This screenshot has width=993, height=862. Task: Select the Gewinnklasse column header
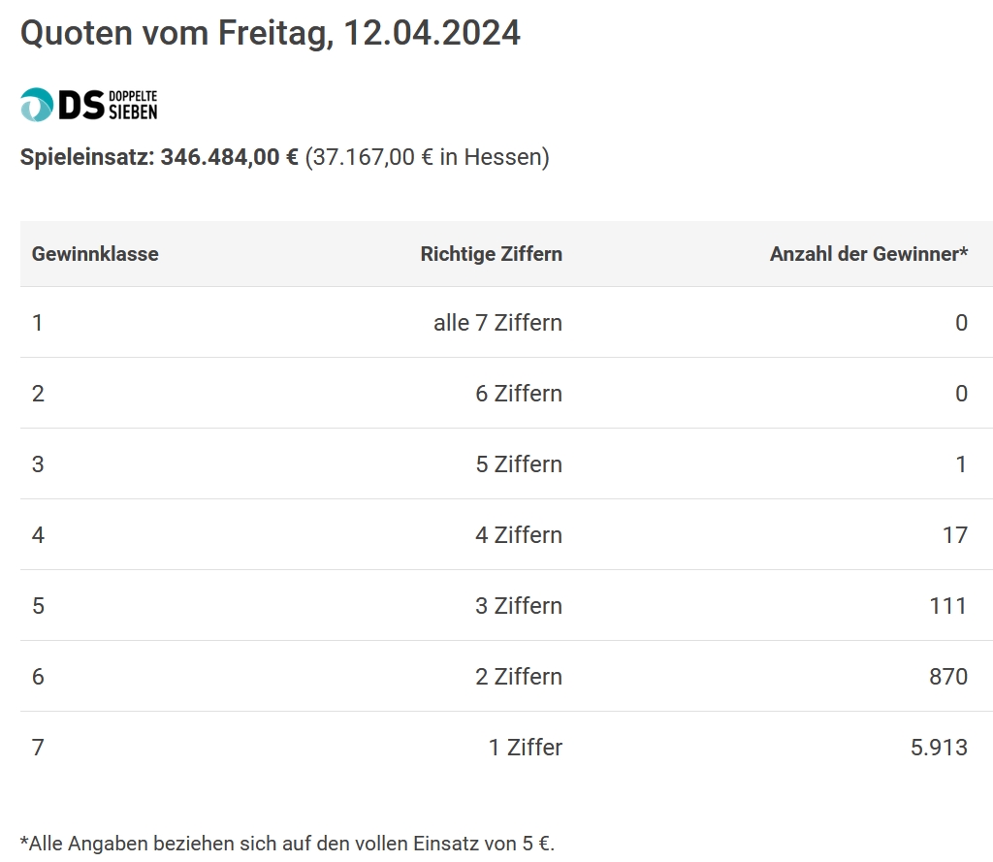95,254
